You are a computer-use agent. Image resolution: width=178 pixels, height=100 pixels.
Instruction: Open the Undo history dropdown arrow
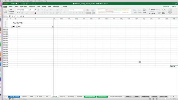pos(31,4)
